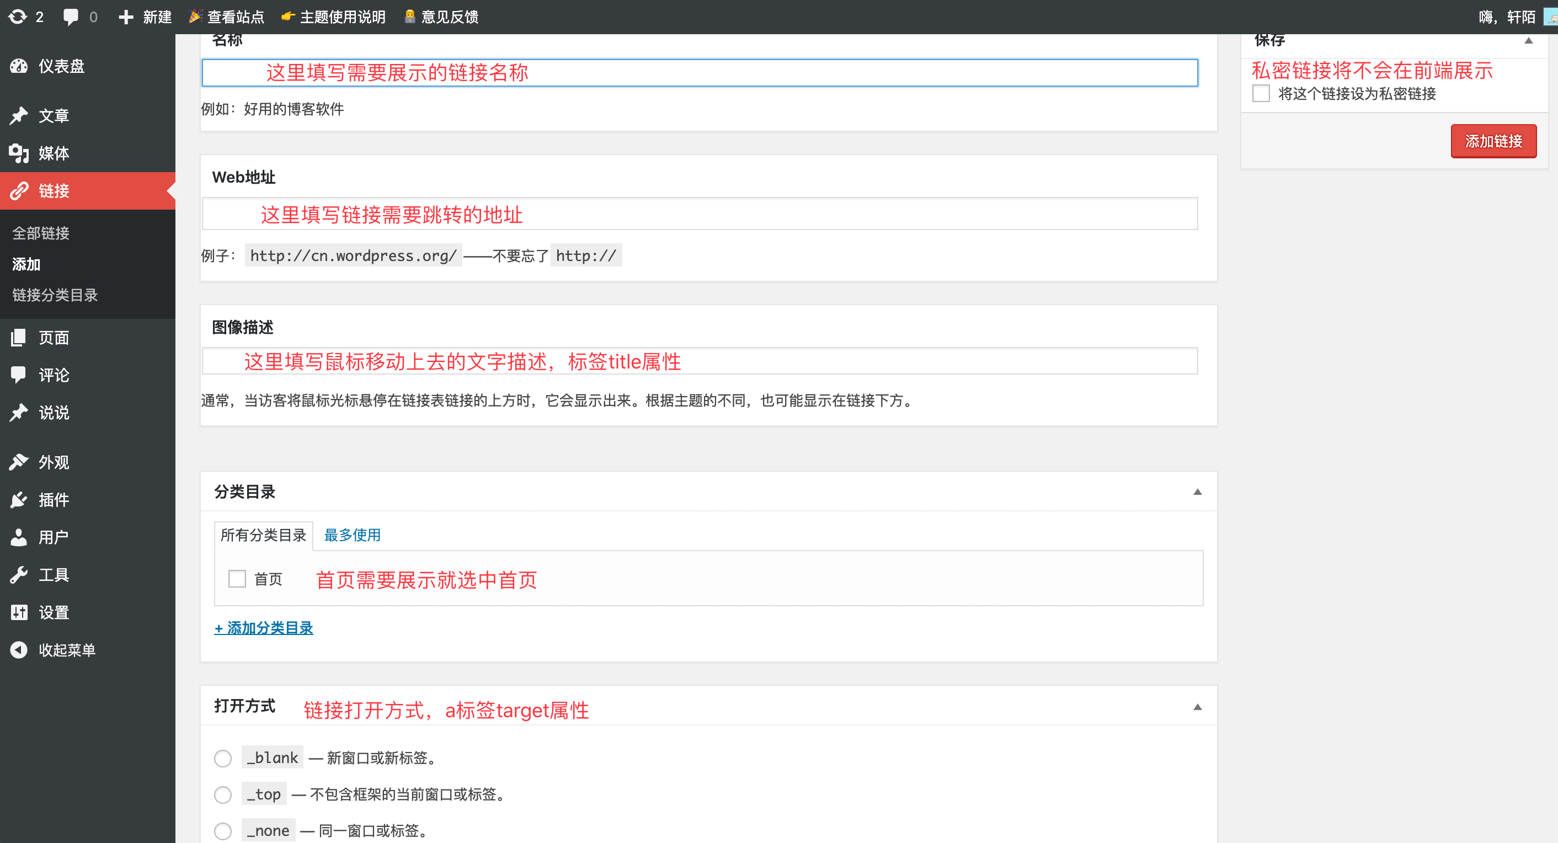Open the WordPress updates icon showing 2
This screenshot has height=843, width=1558.
[x=19, y=17]
